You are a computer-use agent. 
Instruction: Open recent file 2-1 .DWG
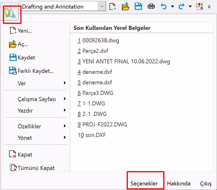tap(92, 114)
